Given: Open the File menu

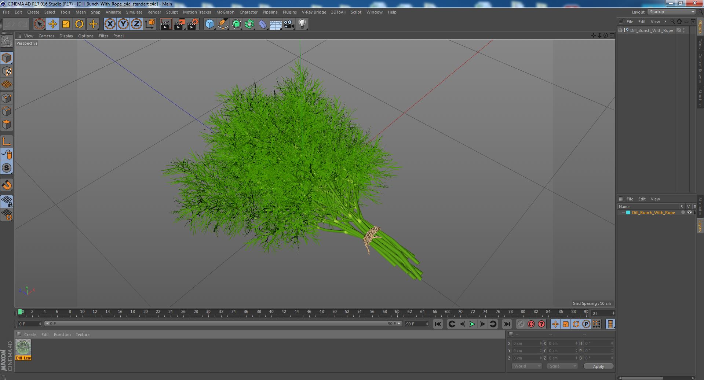Looking at the screenshot, I should coord(6,12).
